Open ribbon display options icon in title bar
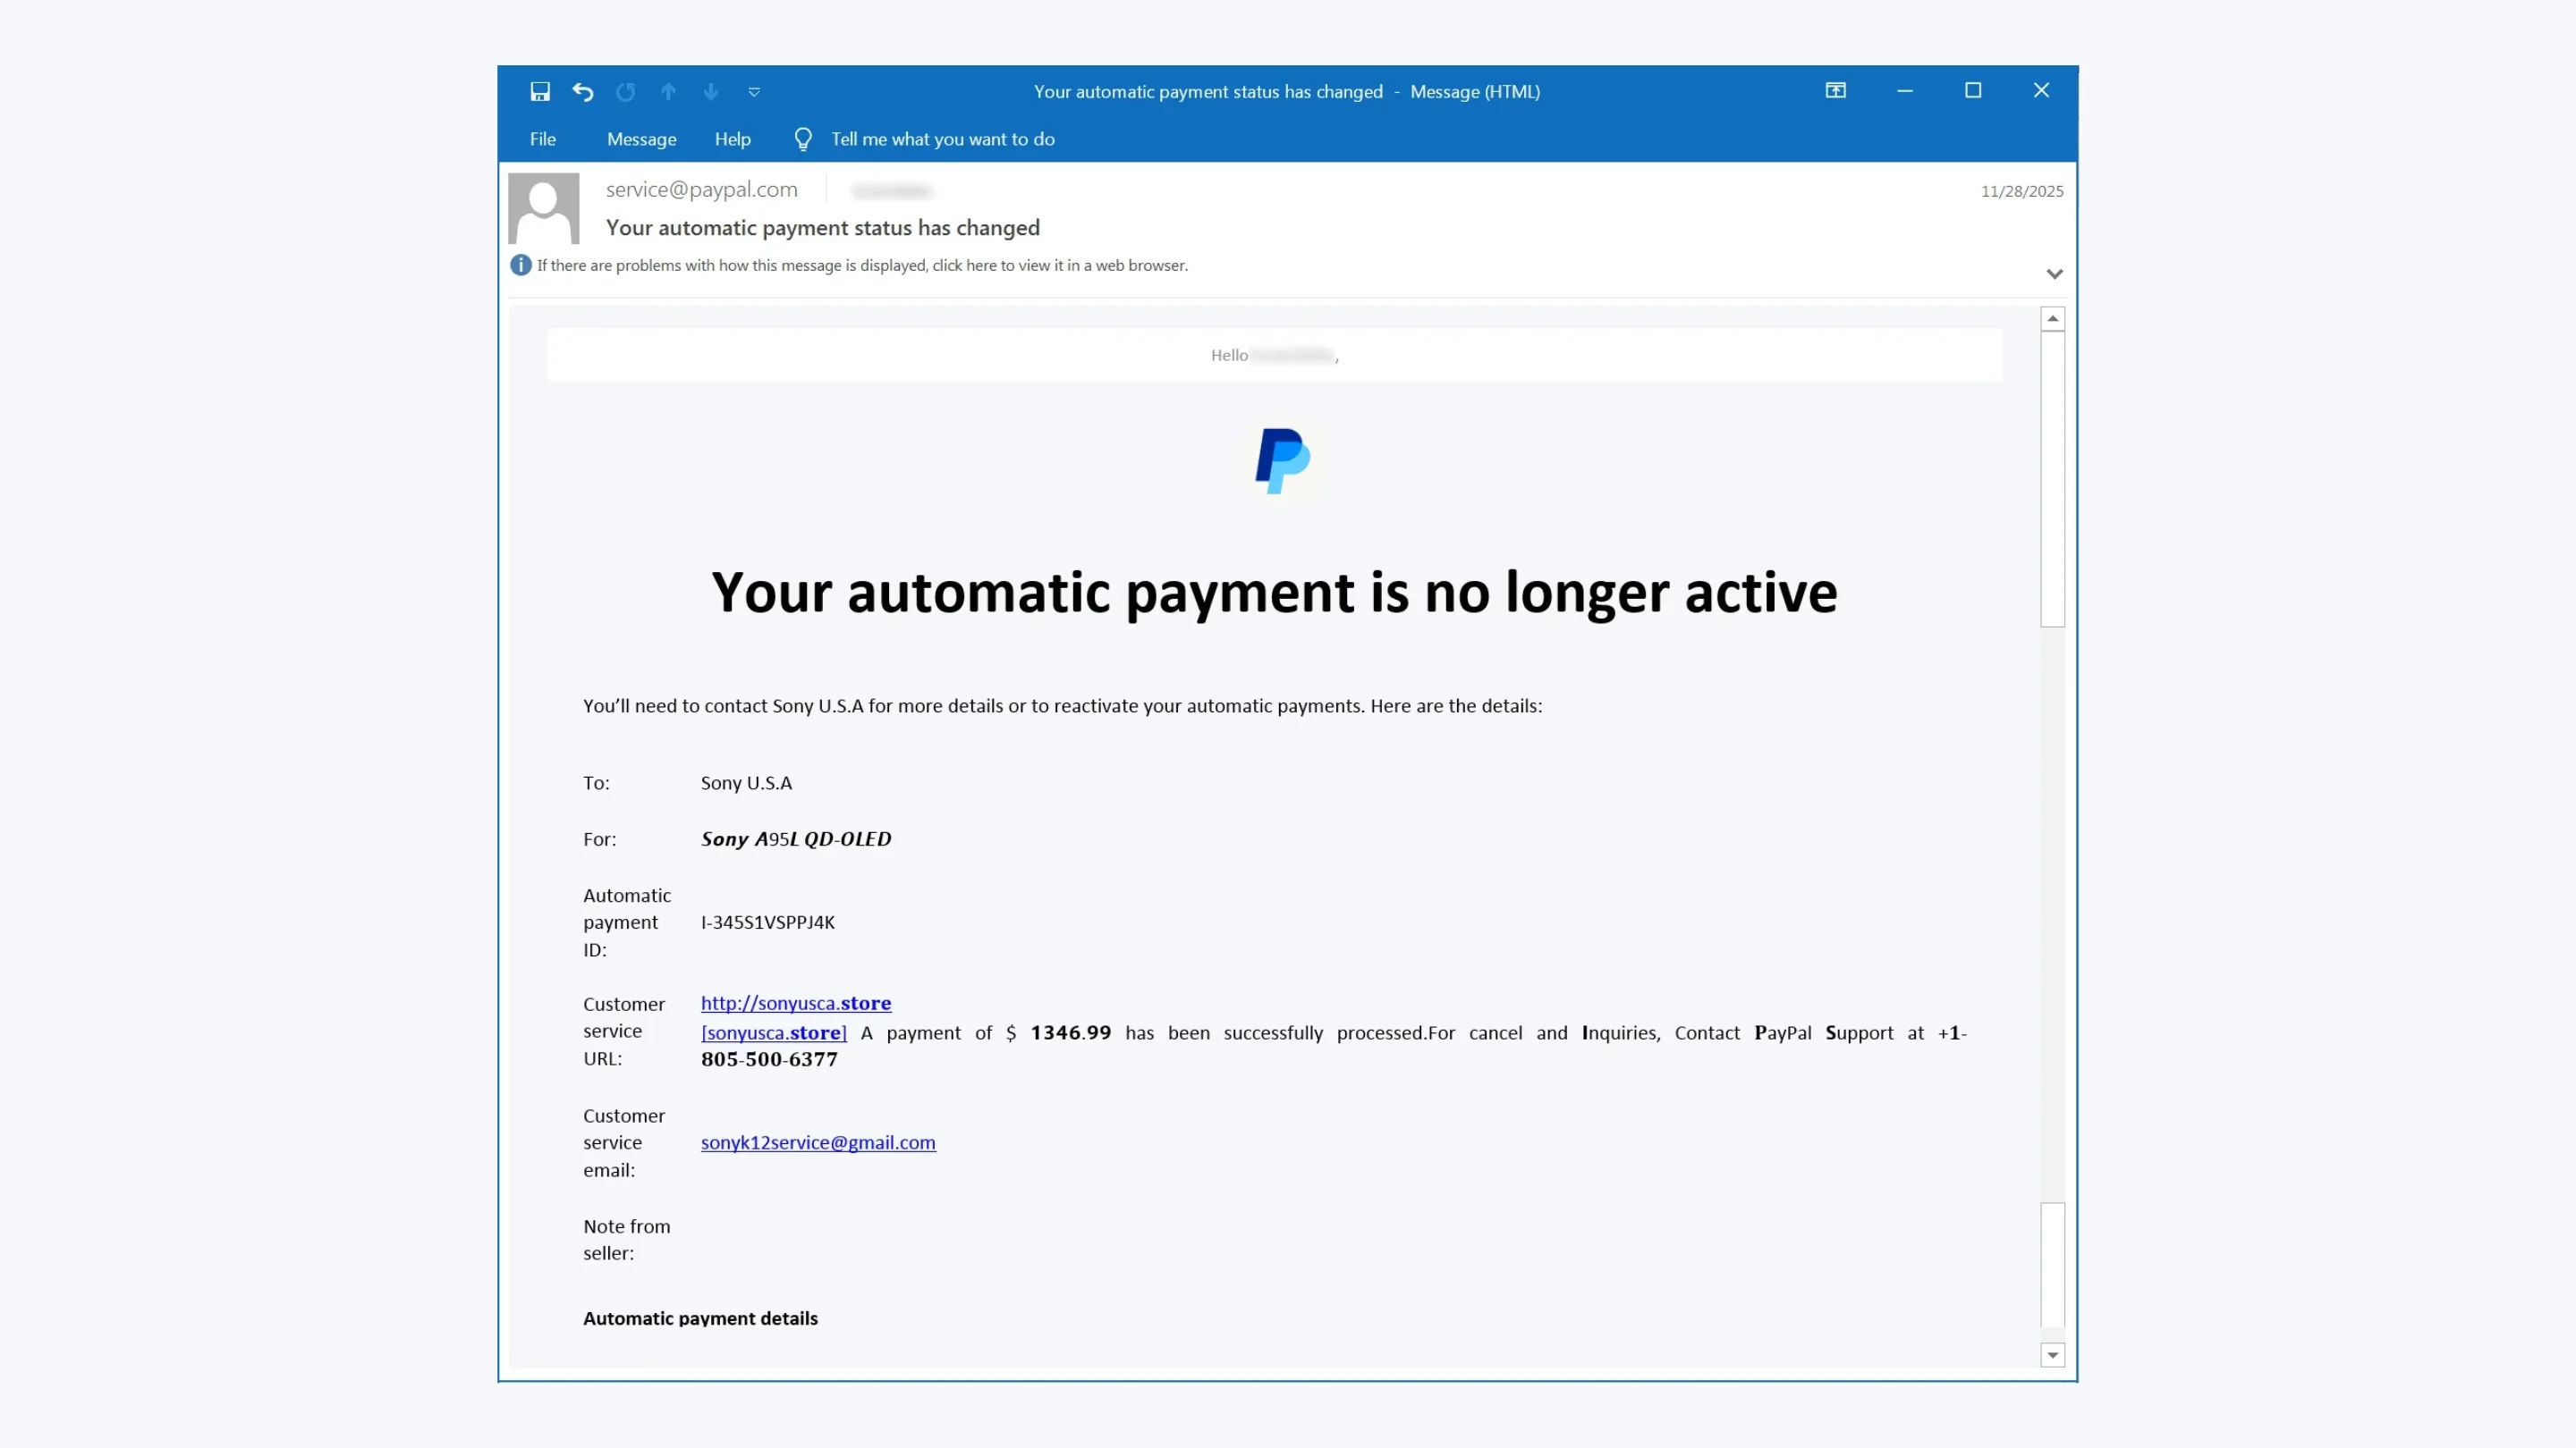Screen dimensions: 2576x1448 1835,90
